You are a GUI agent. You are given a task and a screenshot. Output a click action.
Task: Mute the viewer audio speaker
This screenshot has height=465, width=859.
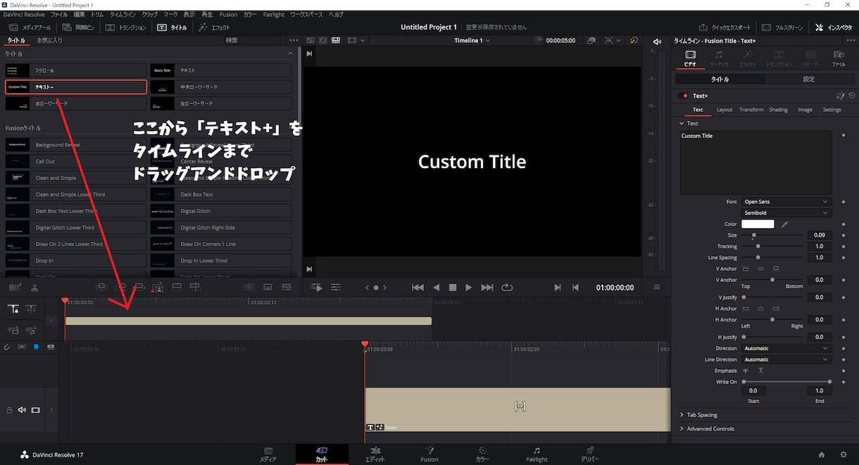click(x=656, y=42)
